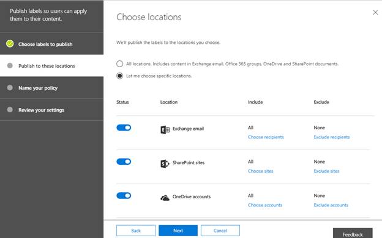The width and height of the screenshot is (382, 238).
Task: Turn off the OneDrive accounts toggle
Action: pos(124,195)
